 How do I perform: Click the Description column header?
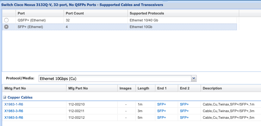point(212,88)
